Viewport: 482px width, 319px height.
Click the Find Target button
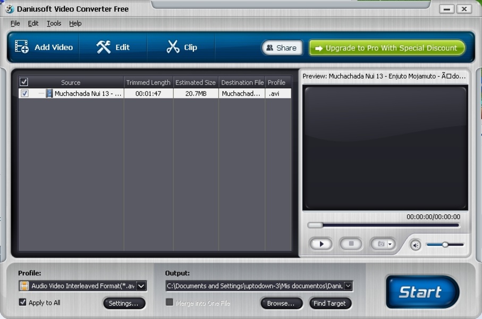pos(330,303)
